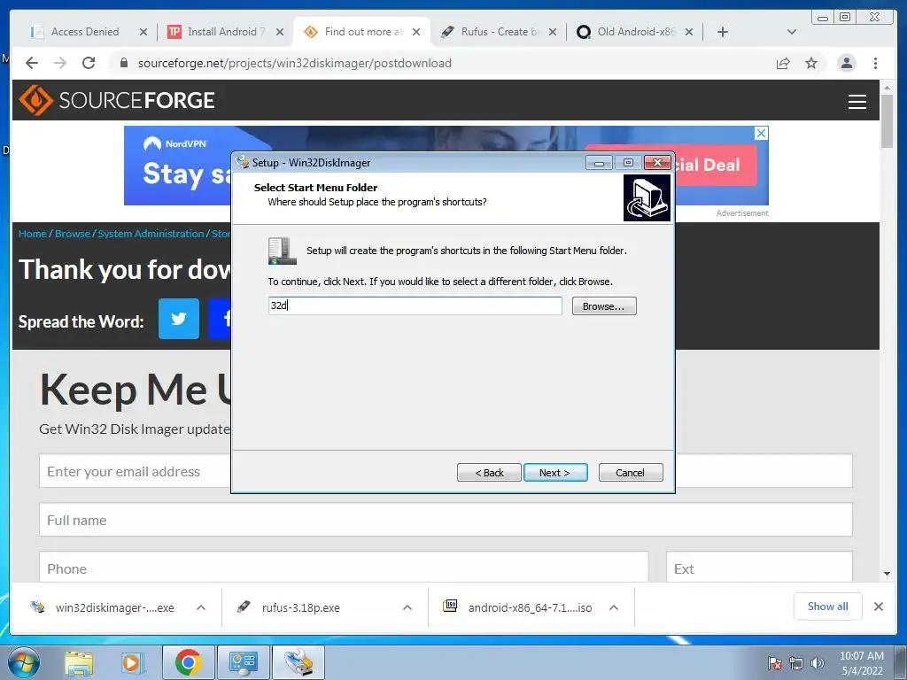907x680 pixels.
Task: Click the Ext field
Action: click(759, 568)
